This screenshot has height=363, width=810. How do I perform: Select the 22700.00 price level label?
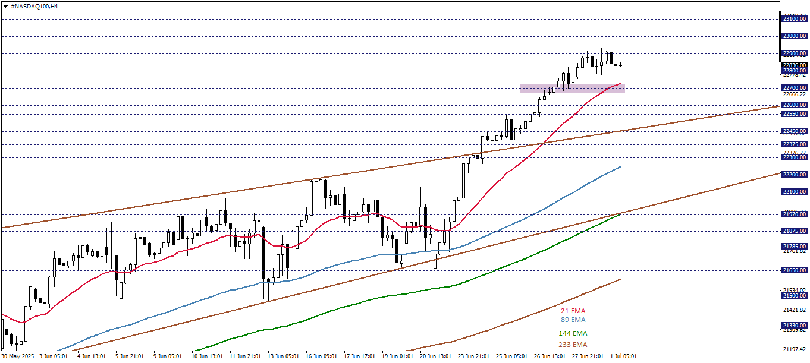click(x=794, y=88)
